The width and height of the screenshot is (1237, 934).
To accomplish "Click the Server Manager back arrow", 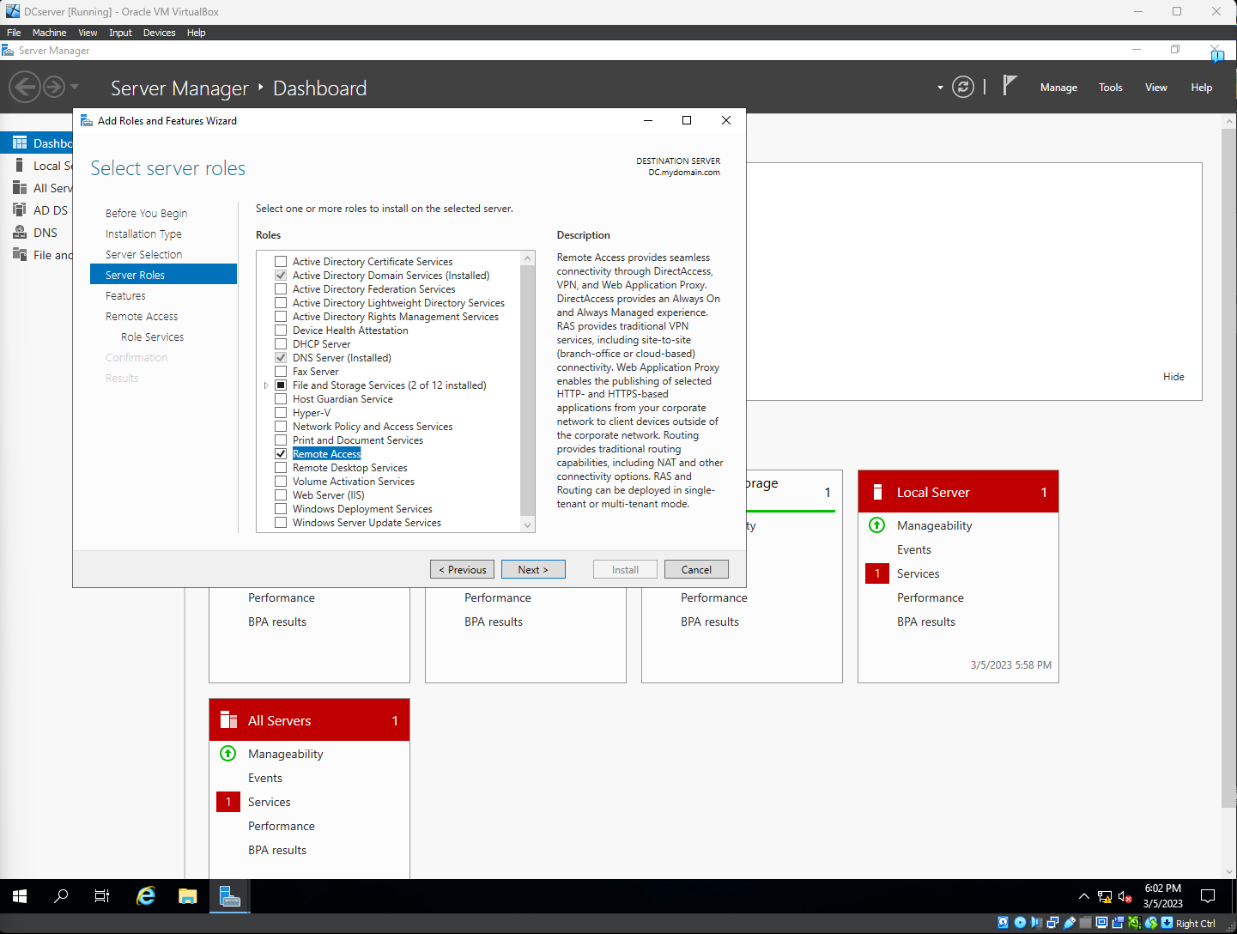I will [x=25, y=87].
